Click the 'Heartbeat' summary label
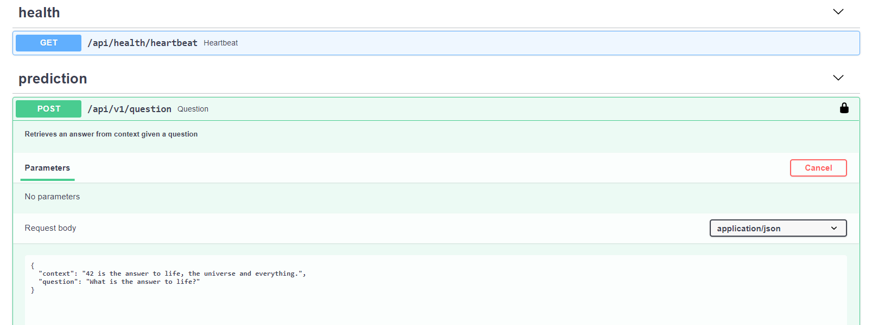This screenshot has height=325, width=872. [220, 43]
